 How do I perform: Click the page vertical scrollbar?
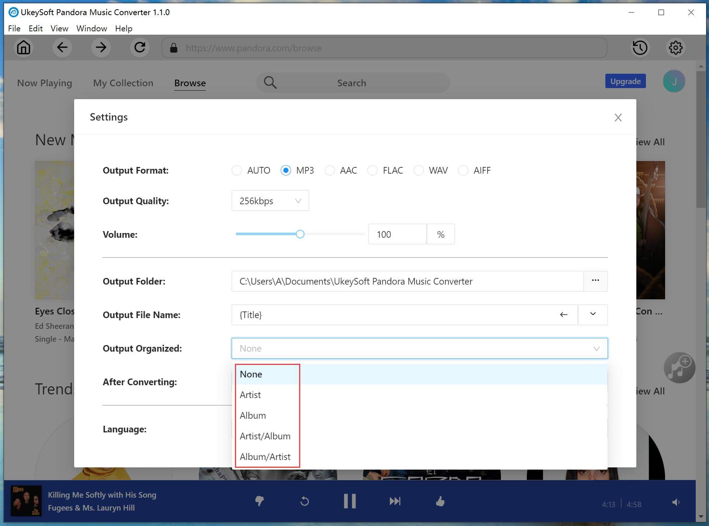(701, 140)
